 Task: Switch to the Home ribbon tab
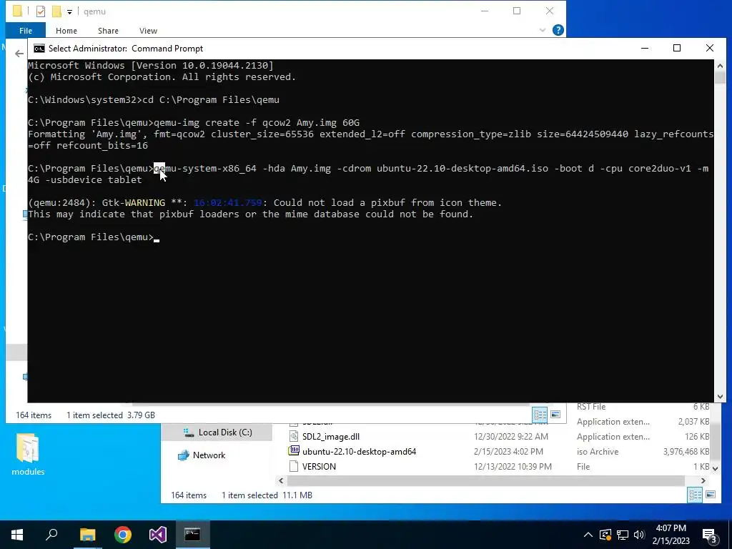point(66,30)
